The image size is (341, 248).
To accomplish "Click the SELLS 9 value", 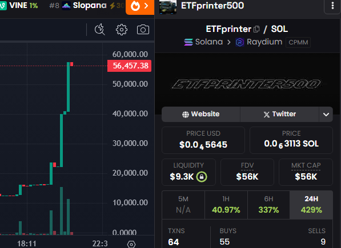I will coord(323,242).
